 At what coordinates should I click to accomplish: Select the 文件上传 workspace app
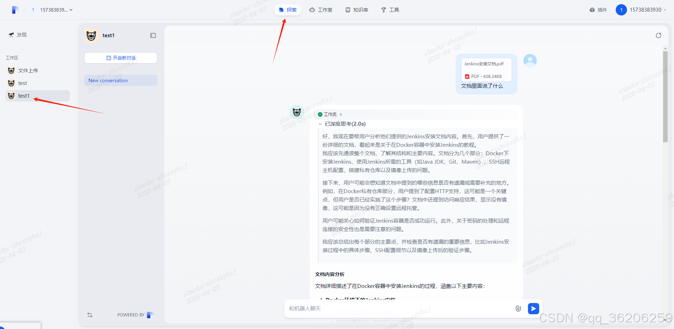[x=38, y=71]
